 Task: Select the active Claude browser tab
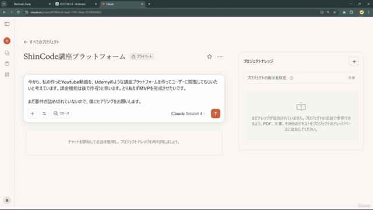click(x=122, y=4)
